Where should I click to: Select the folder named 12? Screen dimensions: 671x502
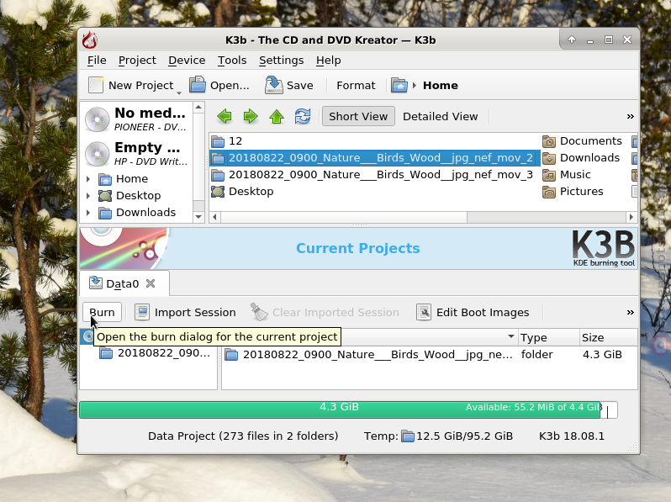tap(227, 141)
